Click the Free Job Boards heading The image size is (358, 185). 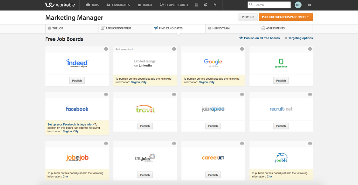(x=64, y=39)
